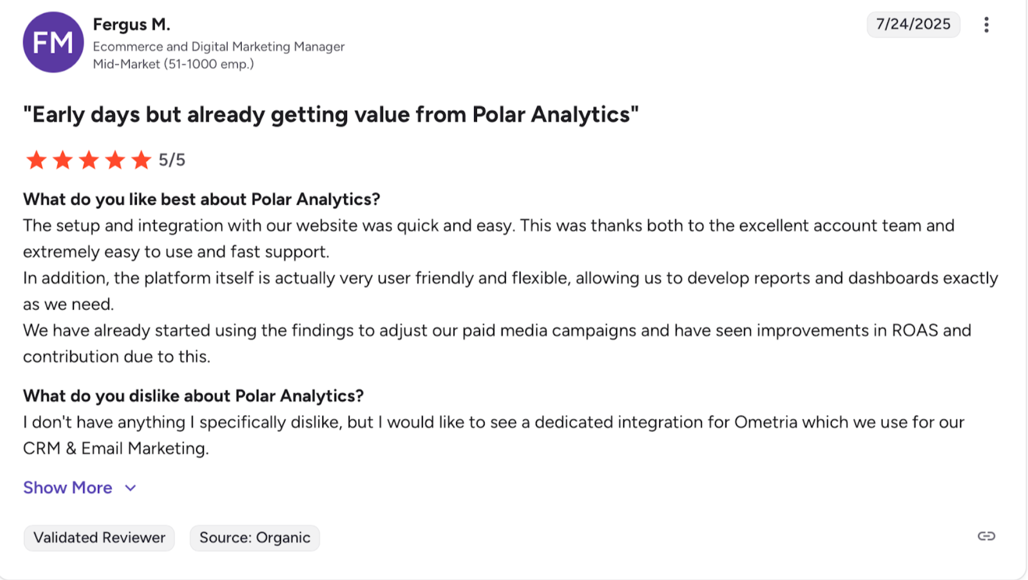Click the chevron beside Show More
This screenshot has height=580, width=1028.
tap(130, 488)
